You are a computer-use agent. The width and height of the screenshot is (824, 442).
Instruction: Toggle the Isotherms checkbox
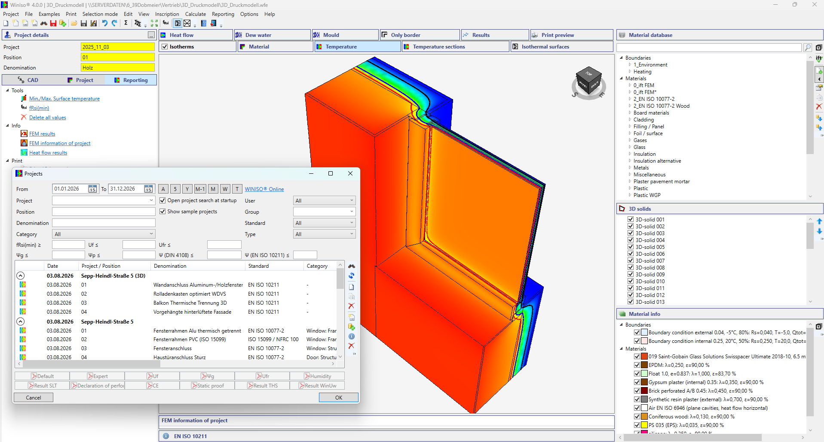(x=165, y=47)
